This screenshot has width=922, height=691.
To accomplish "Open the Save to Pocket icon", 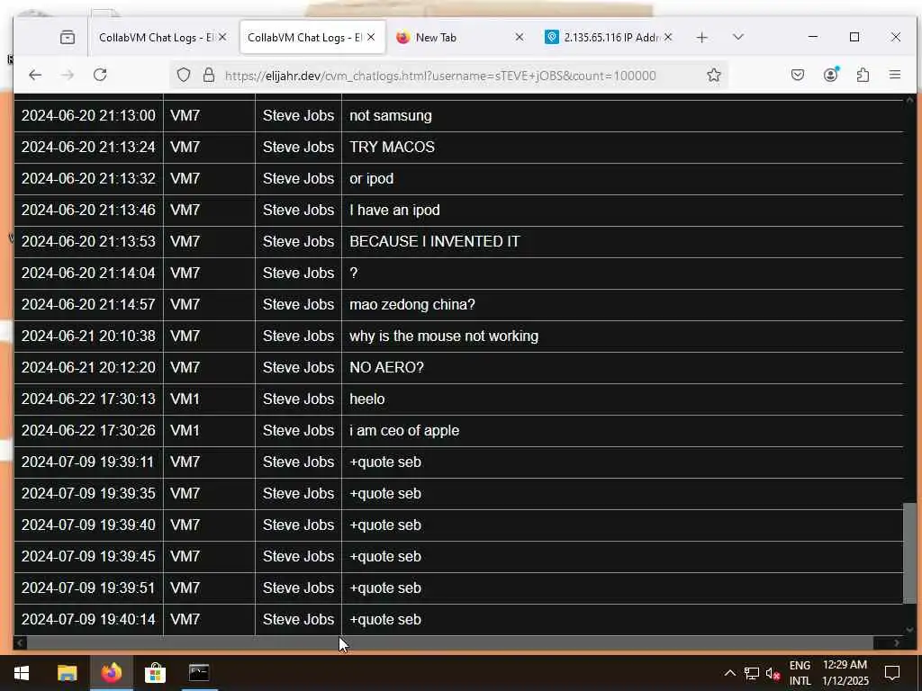I will 798,76.
